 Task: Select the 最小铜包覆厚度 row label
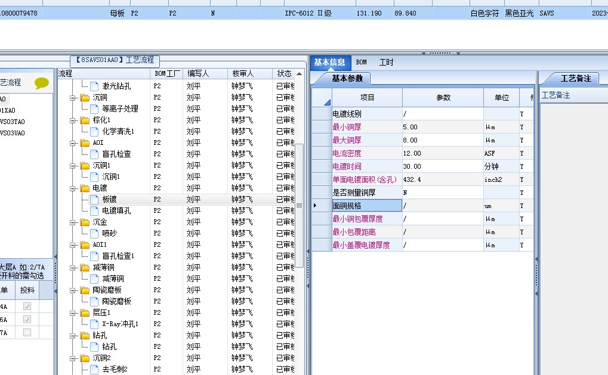[x=367, y=219]
